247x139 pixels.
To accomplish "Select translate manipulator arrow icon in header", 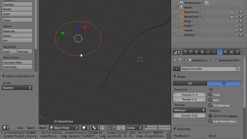I will coord(113,128).
